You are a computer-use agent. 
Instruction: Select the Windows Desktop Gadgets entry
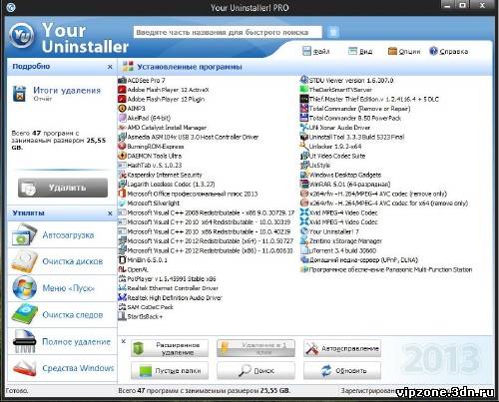point(341,175)
